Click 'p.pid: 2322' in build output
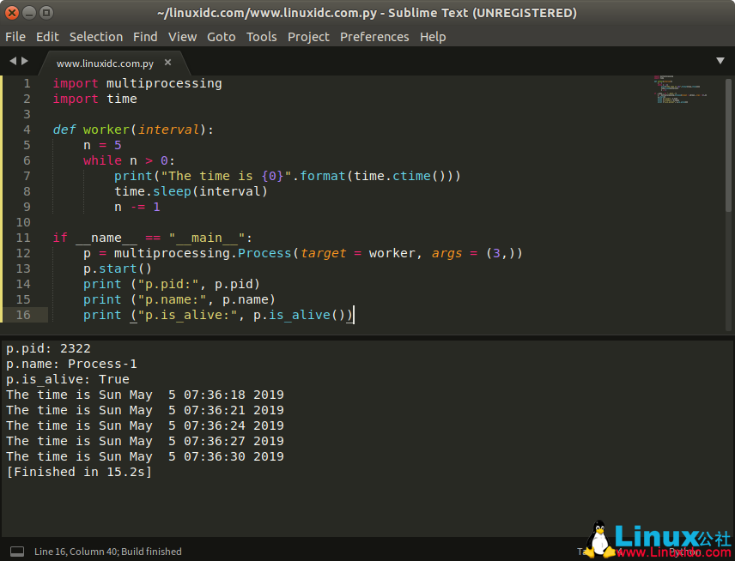Image resolution: width=735 pixels, height=561 pixels. [x=48, y=349]
